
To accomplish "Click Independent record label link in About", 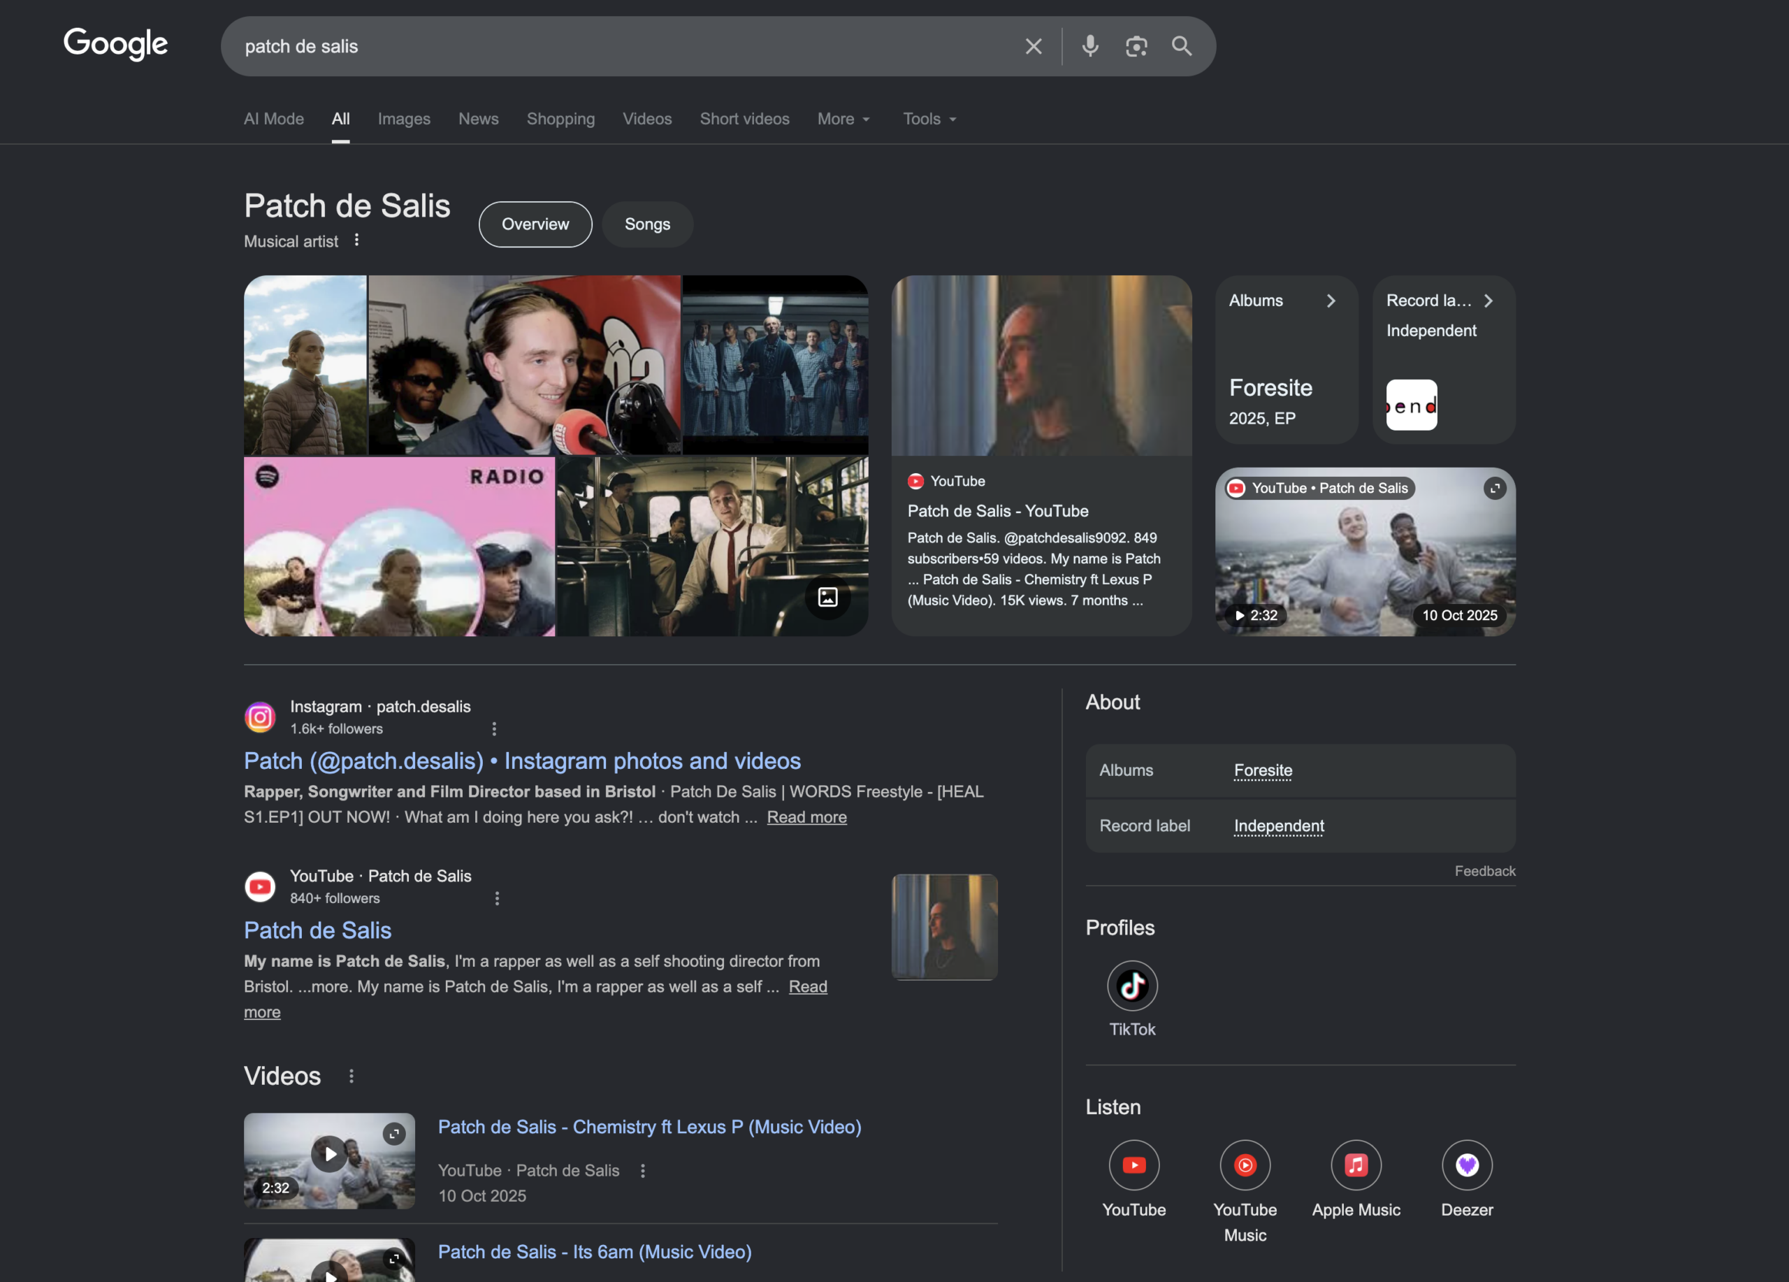I will tap(1279, 826).
